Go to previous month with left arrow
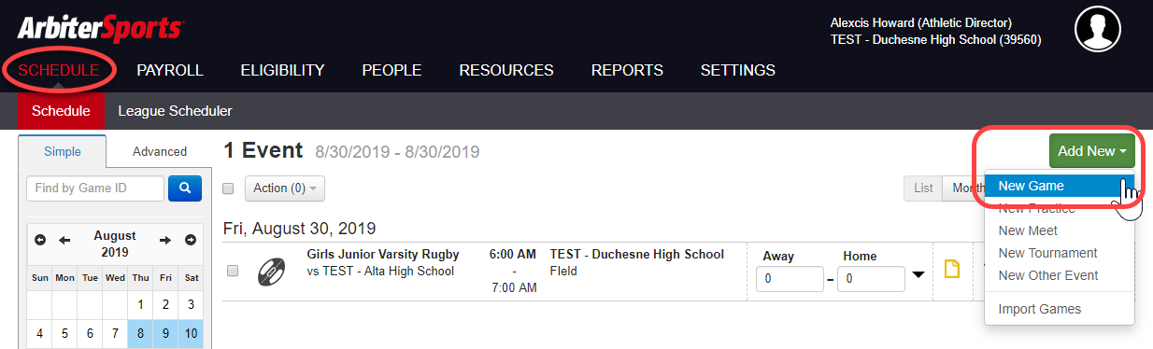Viewport: 1153px width, 349px height. click(64, 240)
